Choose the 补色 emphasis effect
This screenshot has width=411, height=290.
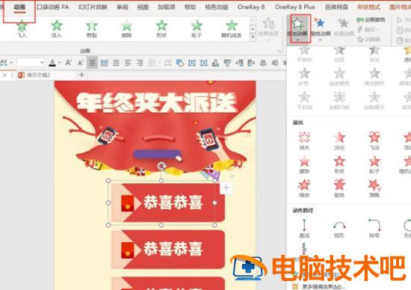304,76
